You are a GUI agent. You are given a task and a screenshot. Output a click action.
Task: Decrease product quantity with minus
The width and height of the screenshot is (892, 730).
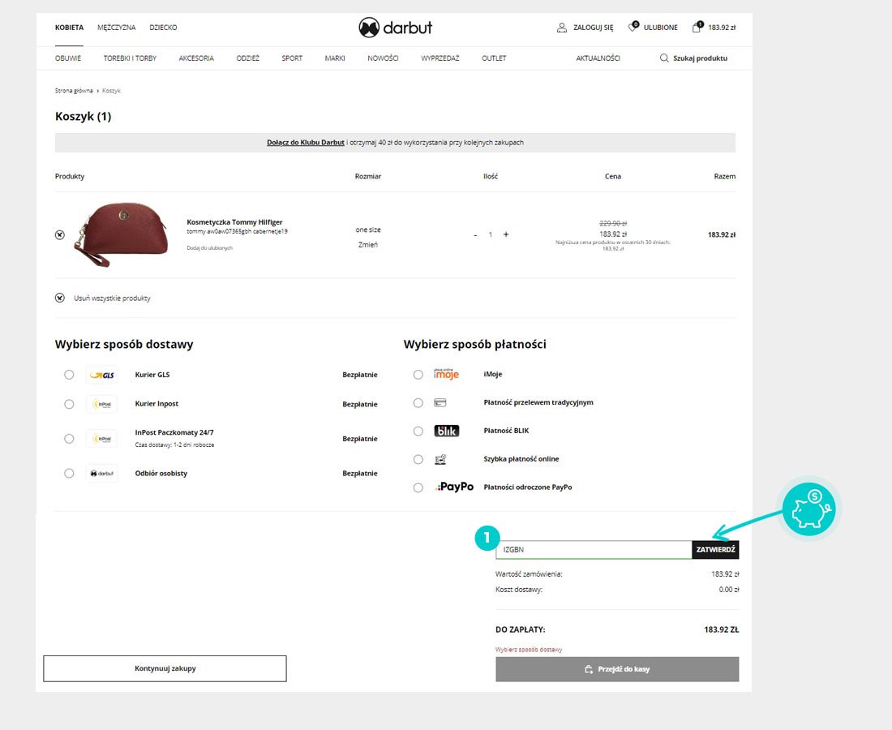tap(475, 235)
